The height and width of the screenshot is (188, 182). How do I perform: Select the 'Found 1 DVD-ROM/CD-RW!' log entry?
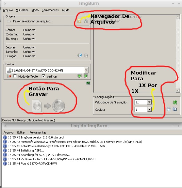[39, 164]
